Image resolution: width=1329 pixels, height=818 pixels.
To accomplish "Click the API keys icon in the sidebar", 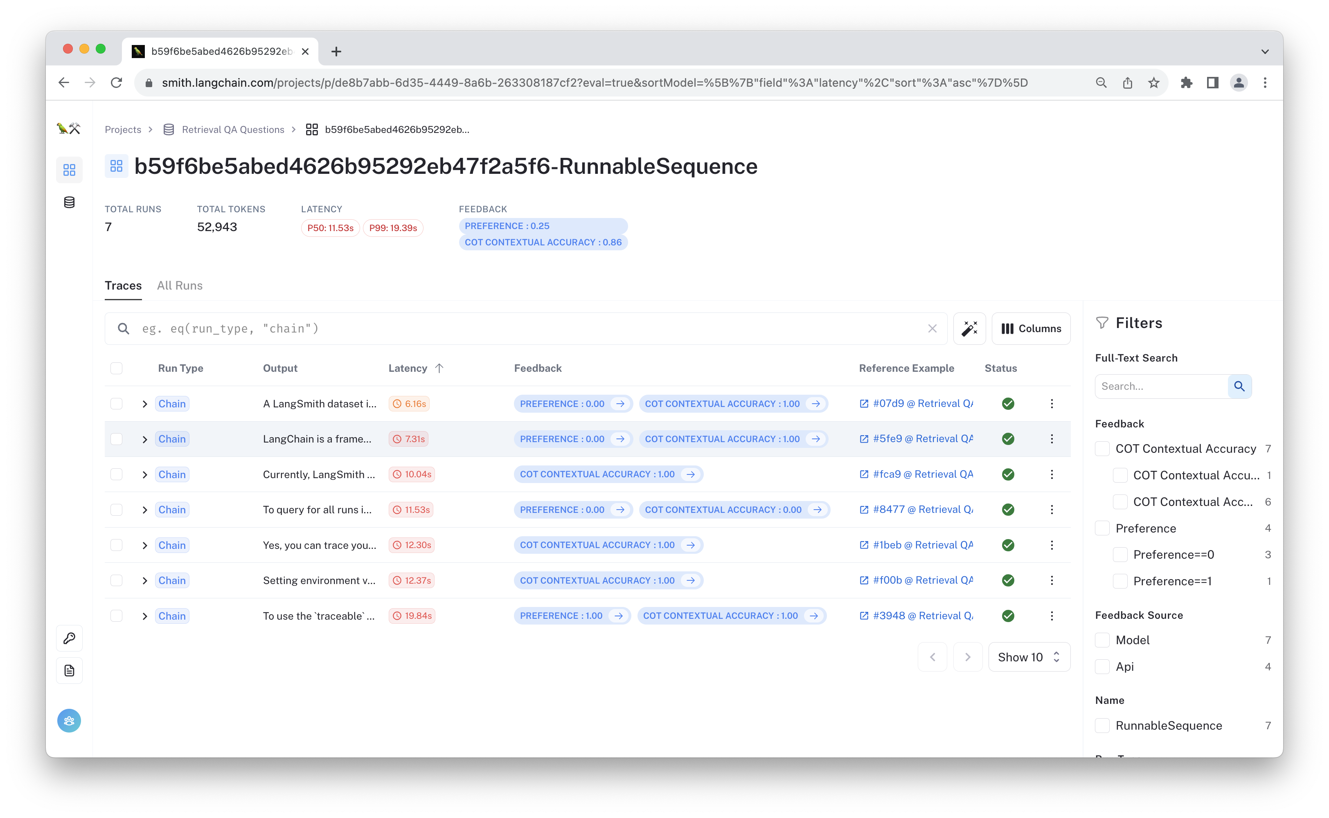I will 69,638.
